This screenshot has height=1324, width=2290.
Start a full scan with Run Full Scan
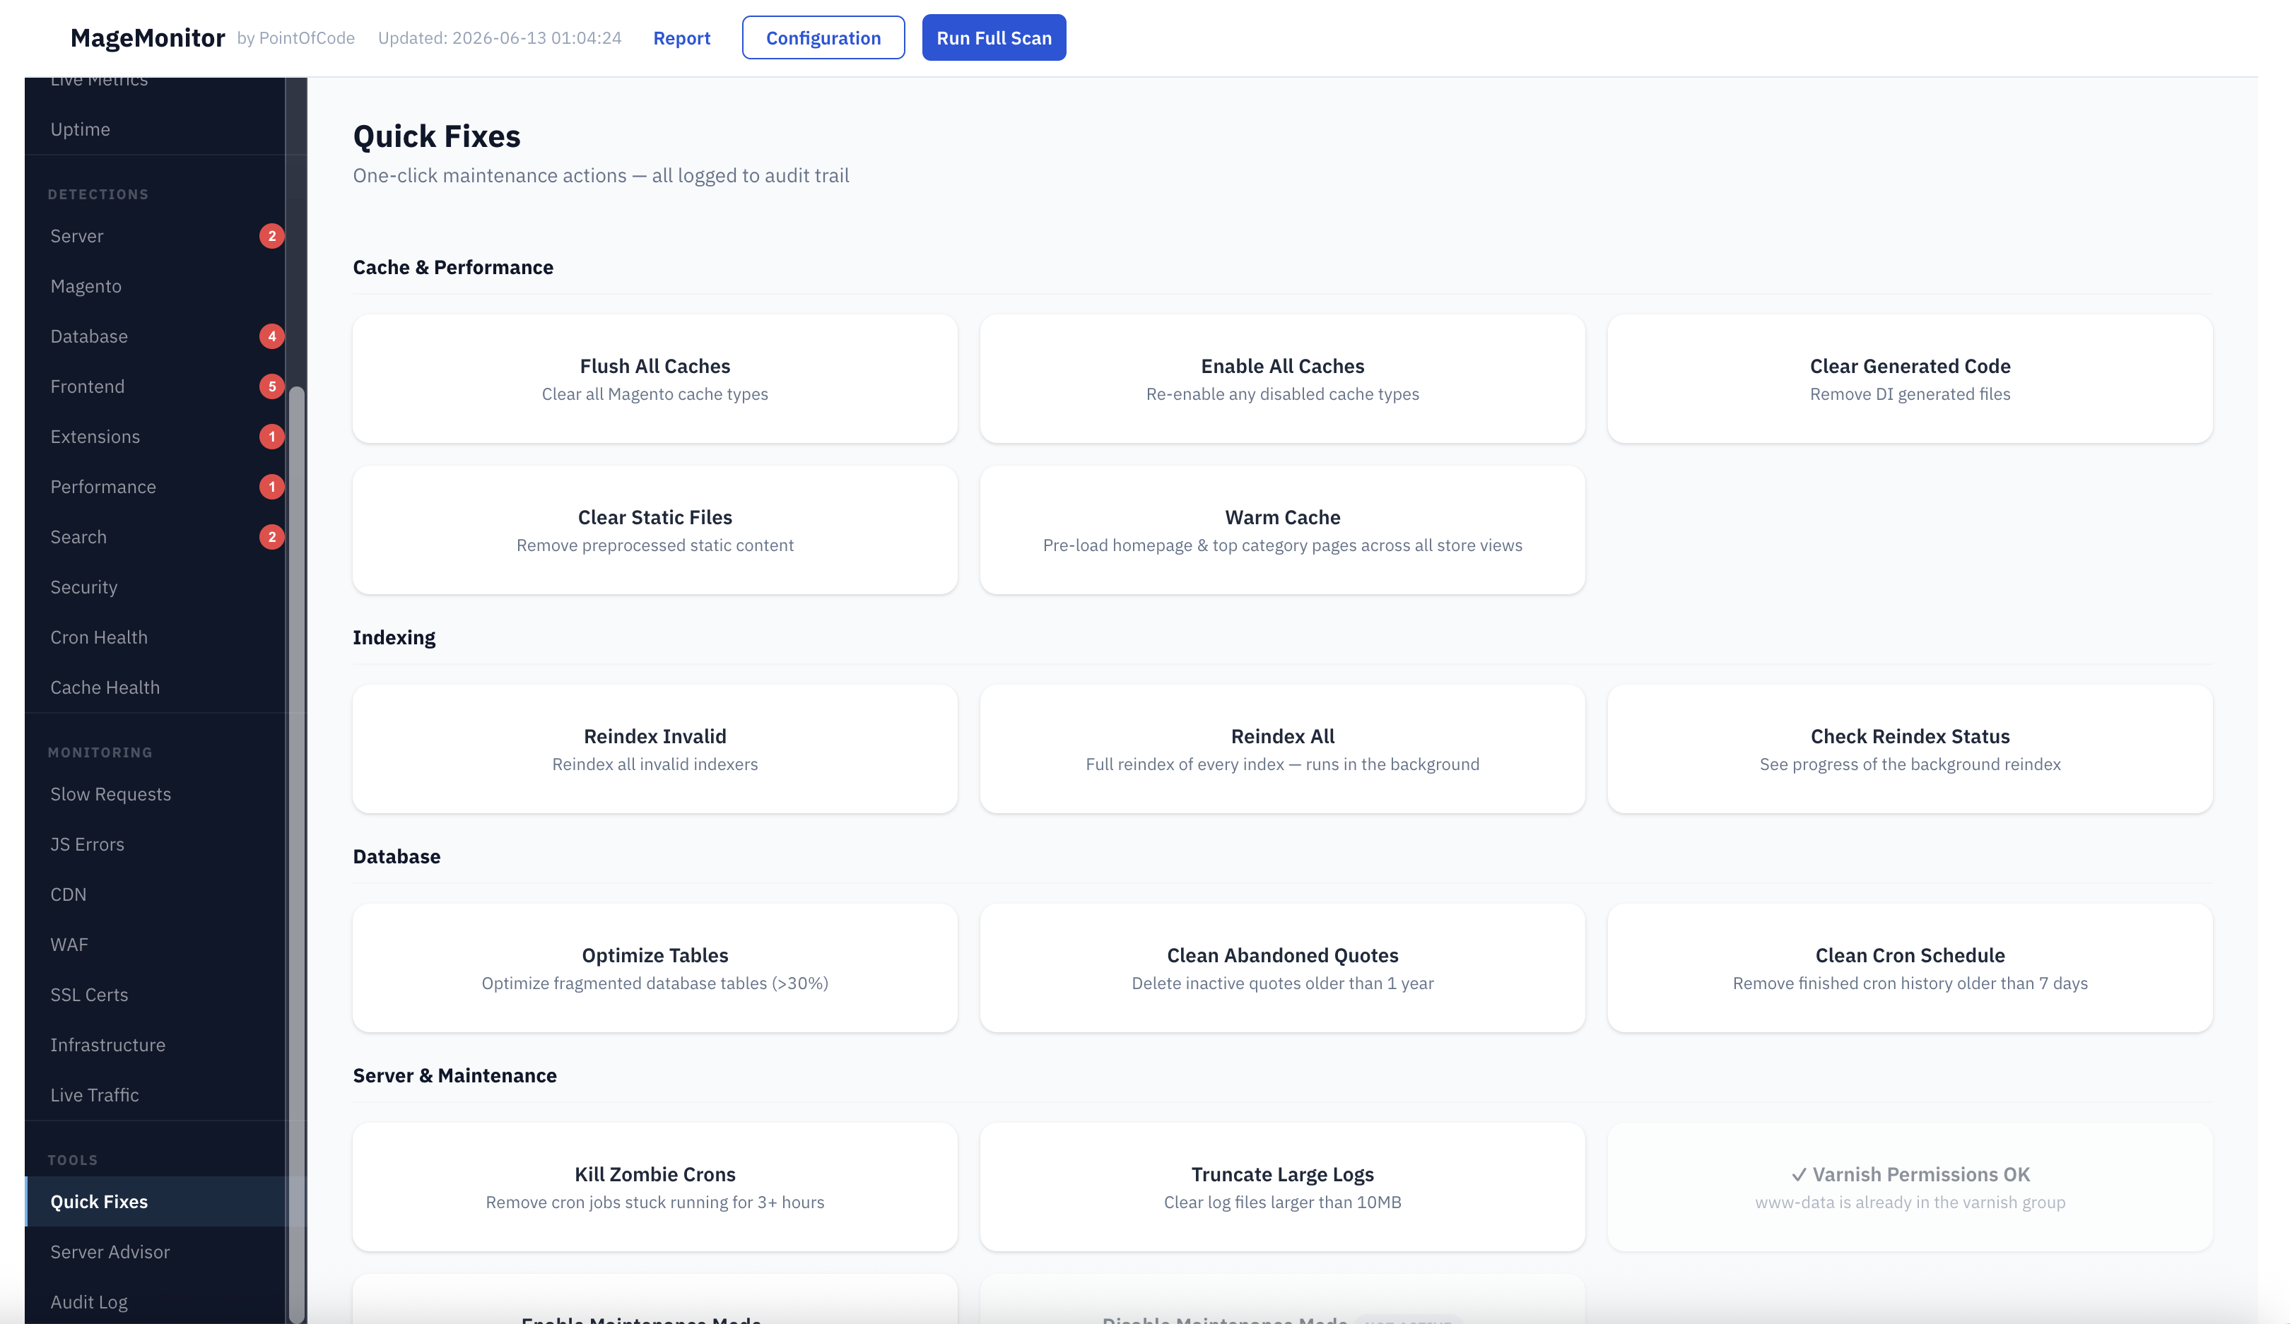point(993,38)
